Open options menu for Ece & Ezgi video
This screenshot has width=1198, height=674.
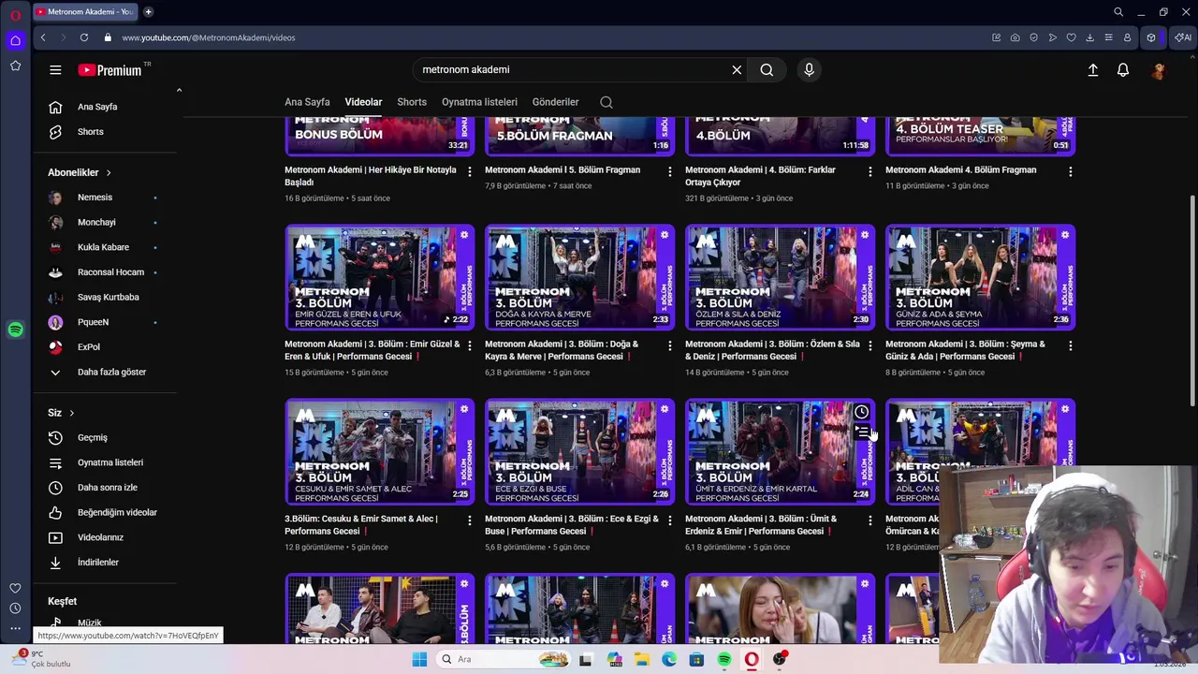(x=669, y=520)
